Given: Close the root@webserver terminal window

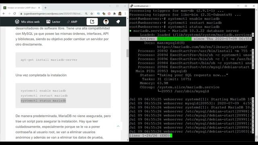Looking at the screenshot, I should click(254, 6).
